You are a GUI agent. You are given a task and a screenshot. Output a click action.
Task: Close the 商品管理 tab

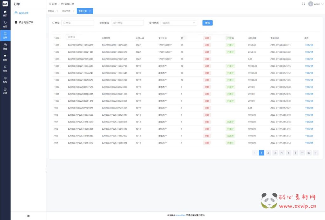click(x=74, y=11)
